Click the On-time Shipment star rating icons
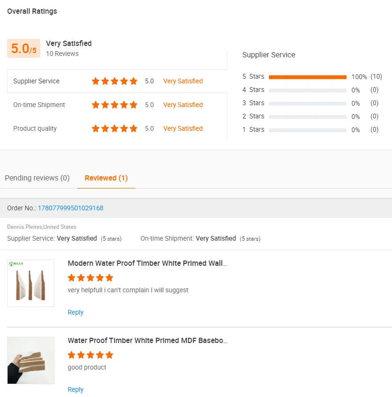The width and height of the screenshot is (392, 397). tap(115, 105)
